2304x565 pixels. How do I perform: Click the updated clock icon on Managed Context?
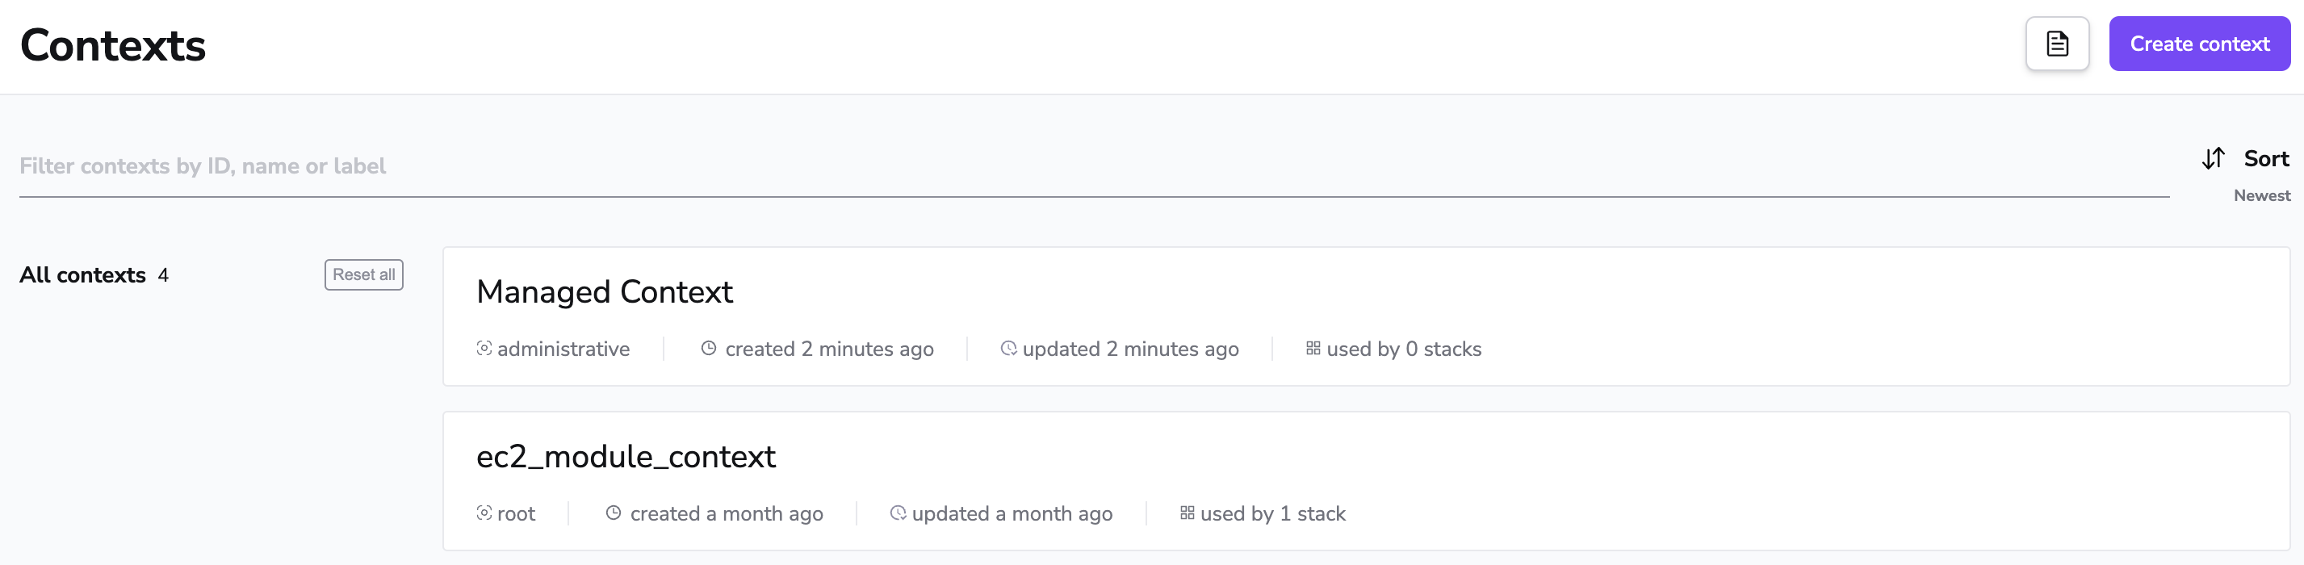(x=1008, y=349)
